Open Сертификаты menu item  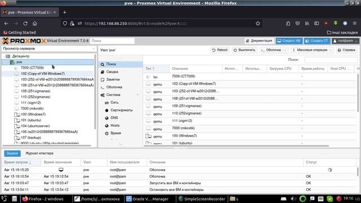point(121,111)
